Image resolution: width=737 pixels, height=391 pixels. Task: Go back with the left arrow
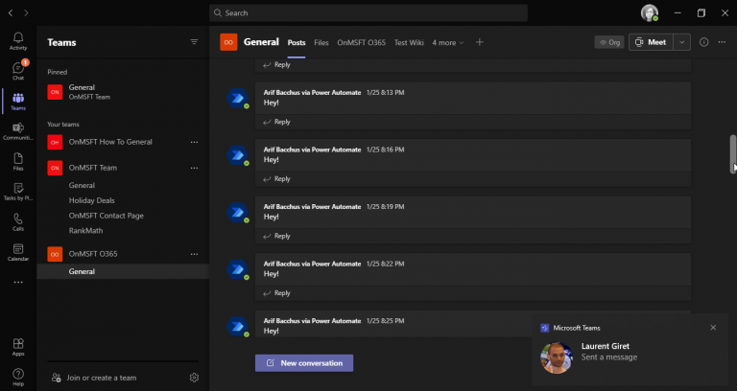(11, 13)
